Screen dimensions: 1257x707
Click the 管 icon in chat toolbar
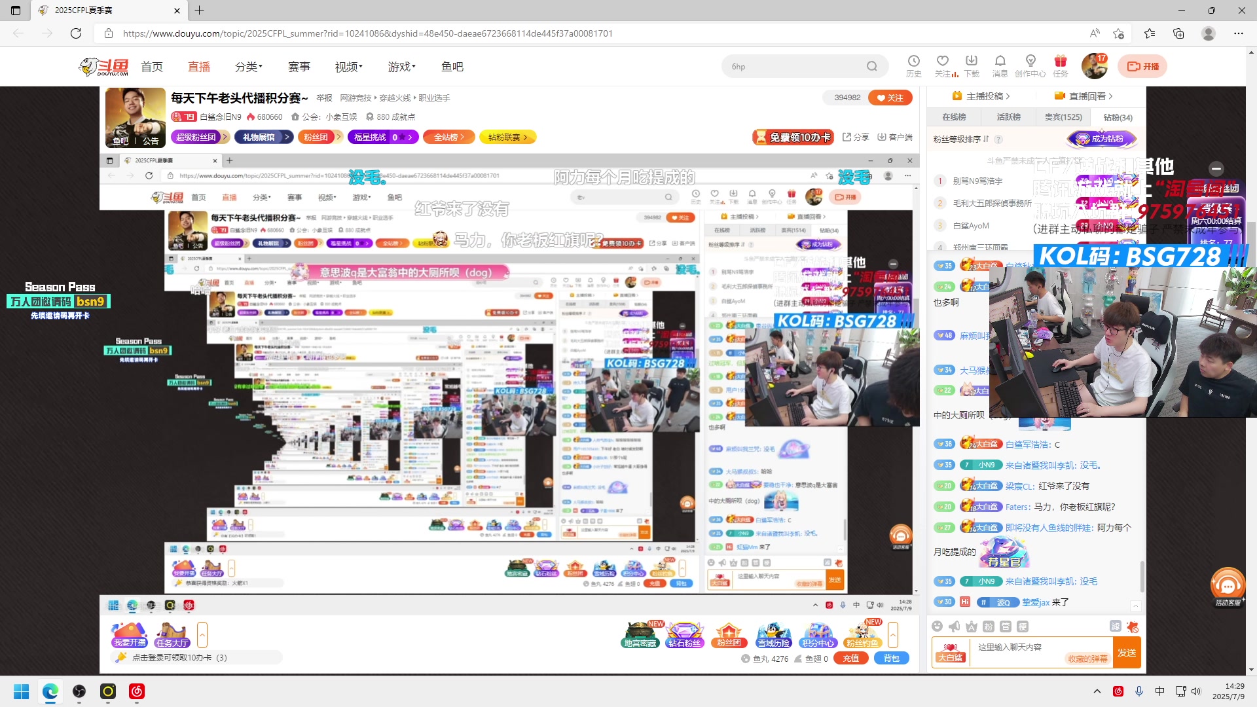(x=1006, y=626)
